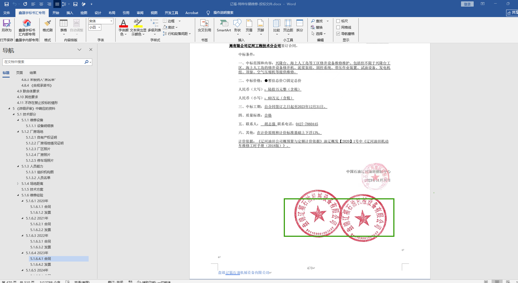Image resolution: width=518 pixels, height=283 pixels.
Task: Click the lightbulb 操作说明搜索 icon
Action: pyautogui.click(x=208, y=13)
